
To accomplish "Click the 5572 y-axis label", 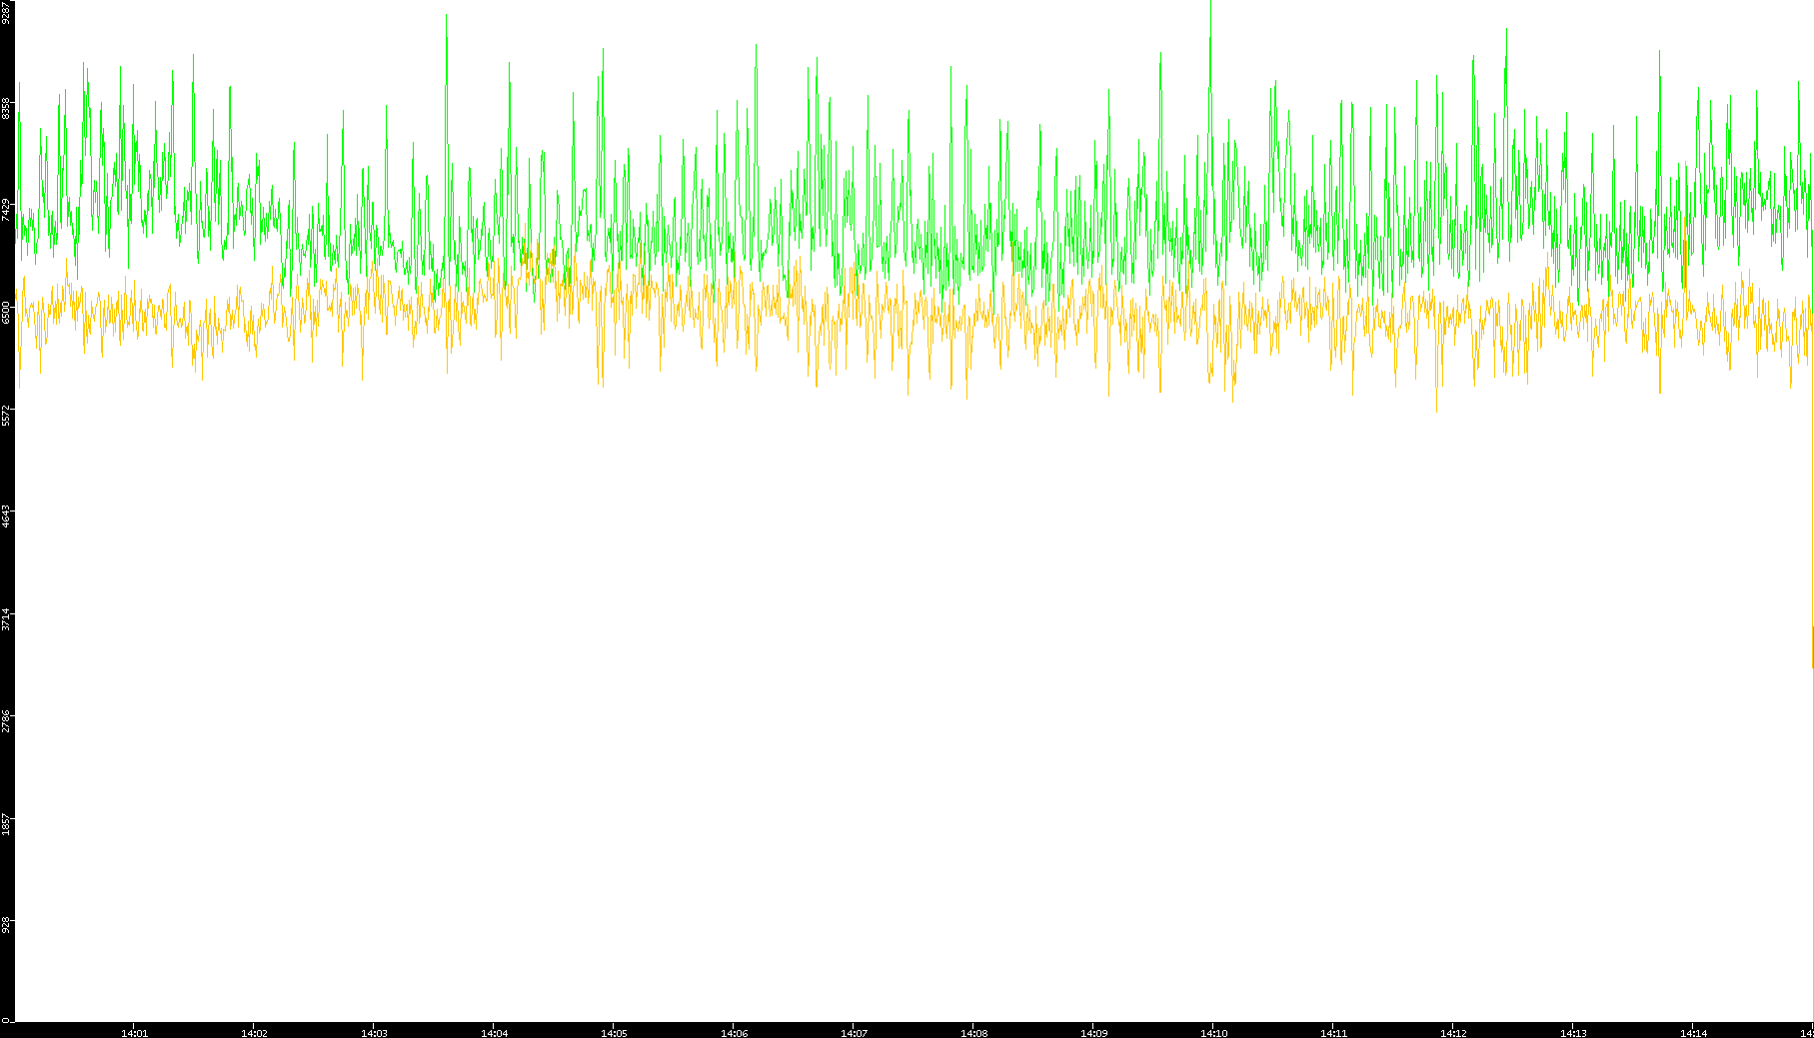I will [7, 415].
